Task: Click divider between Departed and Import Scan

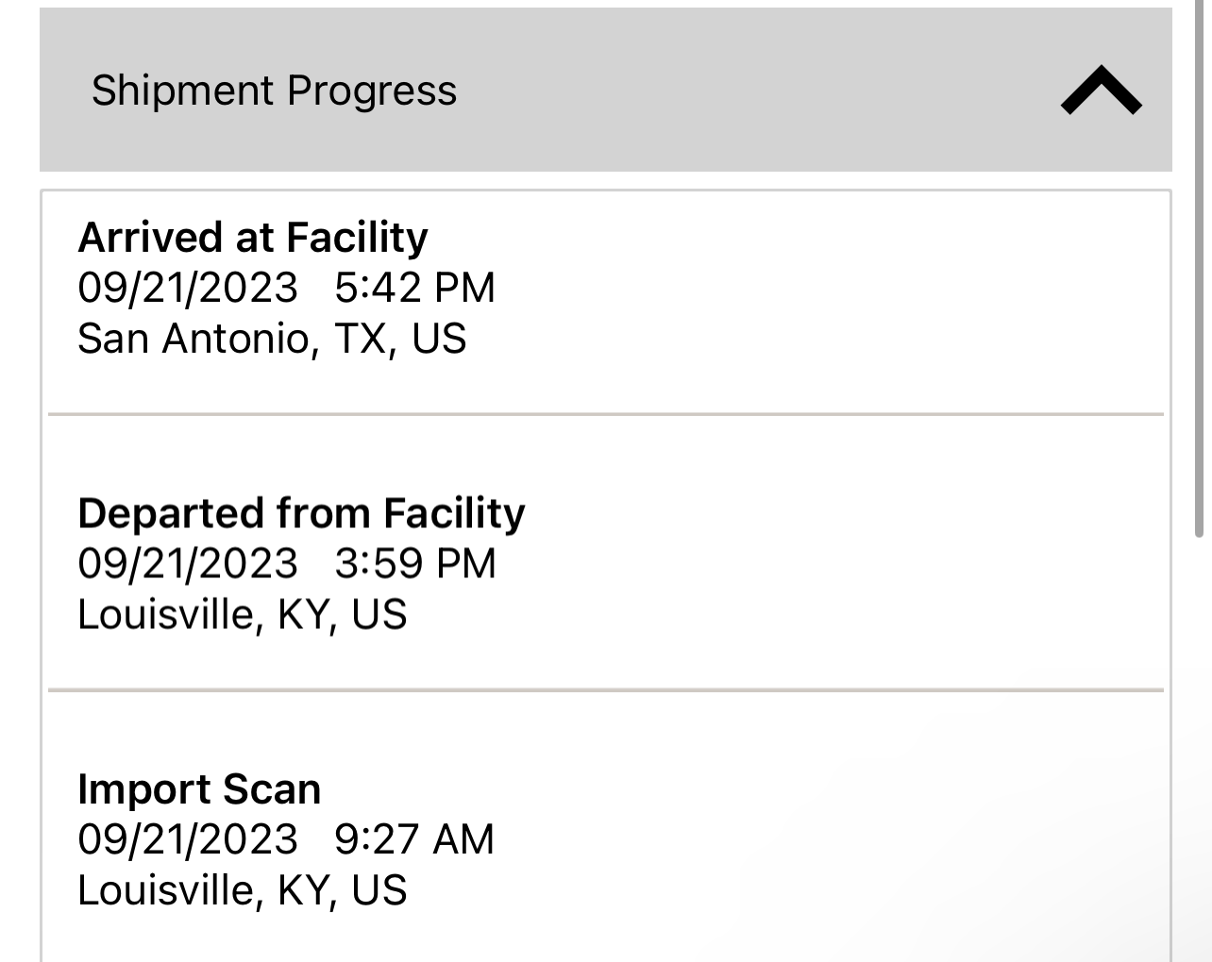Action: coord(606,690)
